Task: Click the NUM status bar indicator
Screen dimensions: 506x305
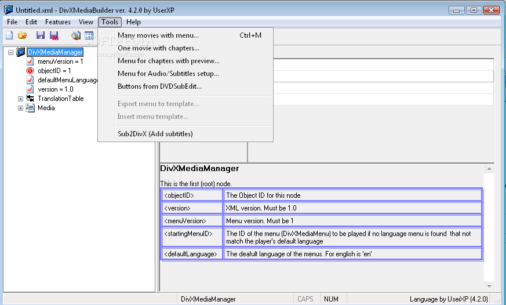Action: point(331,299)
